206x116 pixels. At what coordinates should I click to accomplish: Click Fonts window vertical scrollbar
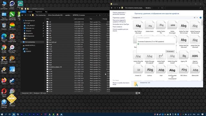tap(202, 50)
